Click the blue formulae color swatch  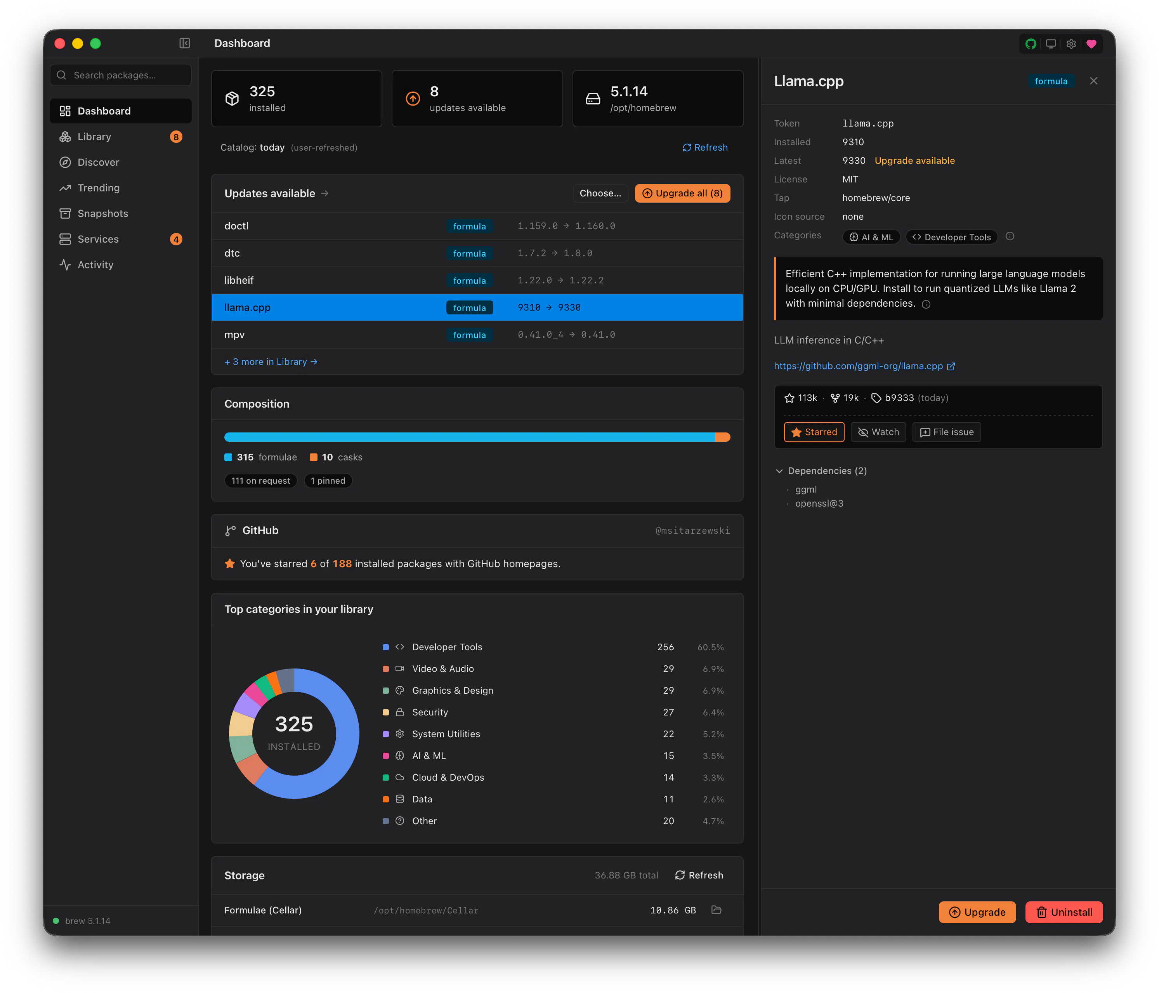tap(228, 457)
